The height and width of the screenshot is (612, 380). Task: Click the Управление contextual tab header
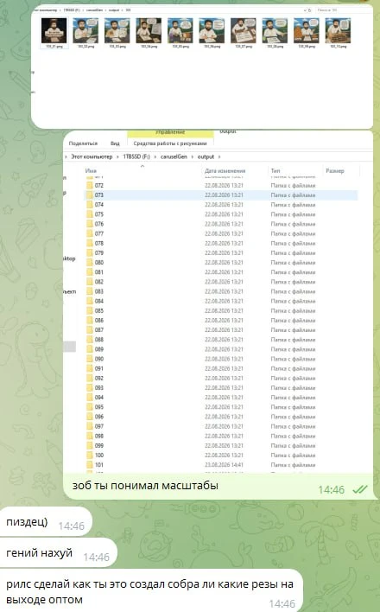[170, 133]
